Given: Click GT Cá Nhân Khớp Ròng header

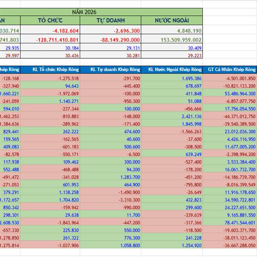Looking at the screenshot, I should pos(230,70).
